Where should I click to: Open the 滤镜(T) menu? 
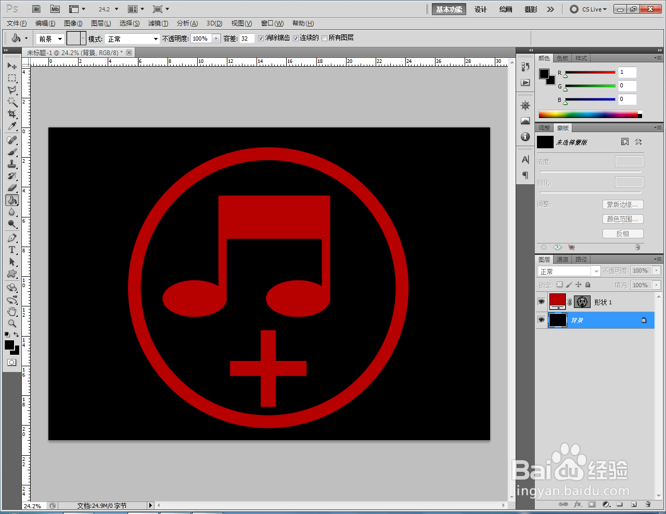[158, 23]
